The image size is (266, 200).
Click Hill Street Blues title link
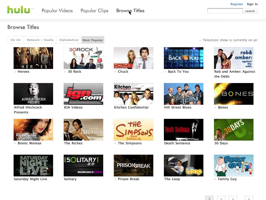178,107
